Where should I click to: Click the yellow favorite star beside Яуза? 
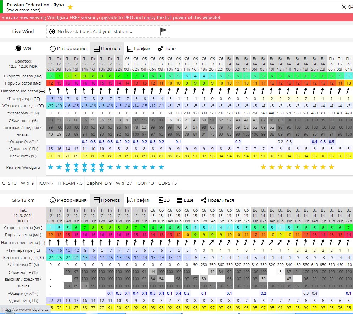pyautogui.click(x=70, y=7)
